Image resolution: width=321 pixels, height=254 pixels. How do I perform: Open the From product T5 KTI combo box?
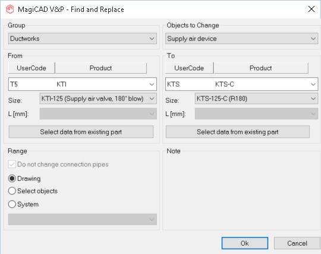tap(83, 84)
